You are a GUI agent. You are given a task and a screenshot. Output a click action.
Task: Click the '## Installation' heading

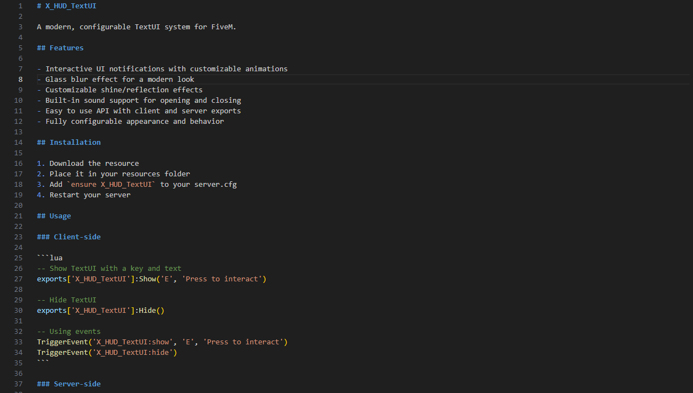point(69,142)
